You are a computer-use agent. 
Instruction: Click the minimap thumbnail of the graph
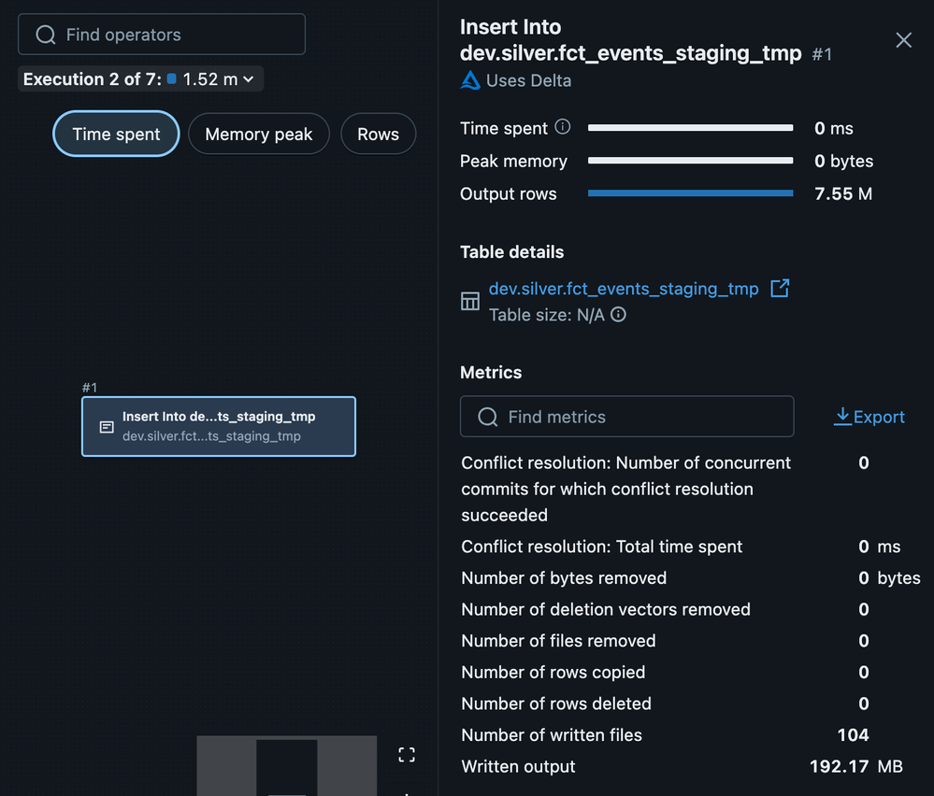(x=286, y=766)
